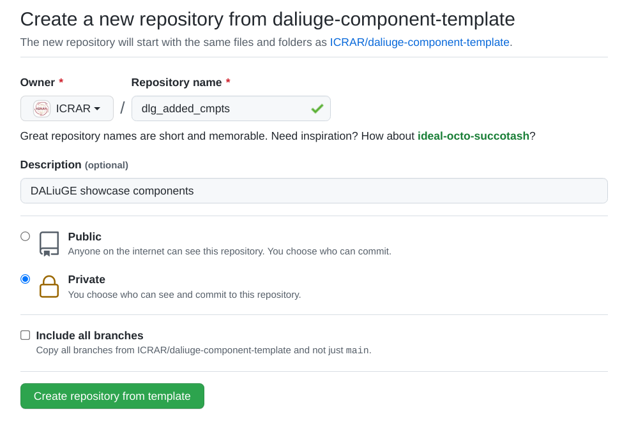Click the Private option label
This screenshot has width=629, height=433.
87,279
